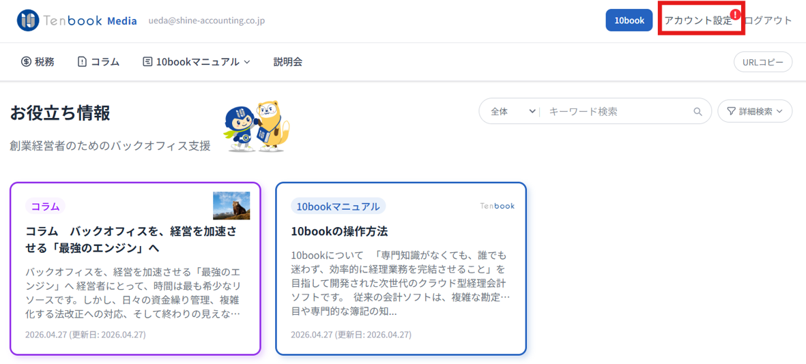Screen dimensions: 806x364
Task: Click the red alert badge on アカウント設定
Action: click(x=736, y=14)
